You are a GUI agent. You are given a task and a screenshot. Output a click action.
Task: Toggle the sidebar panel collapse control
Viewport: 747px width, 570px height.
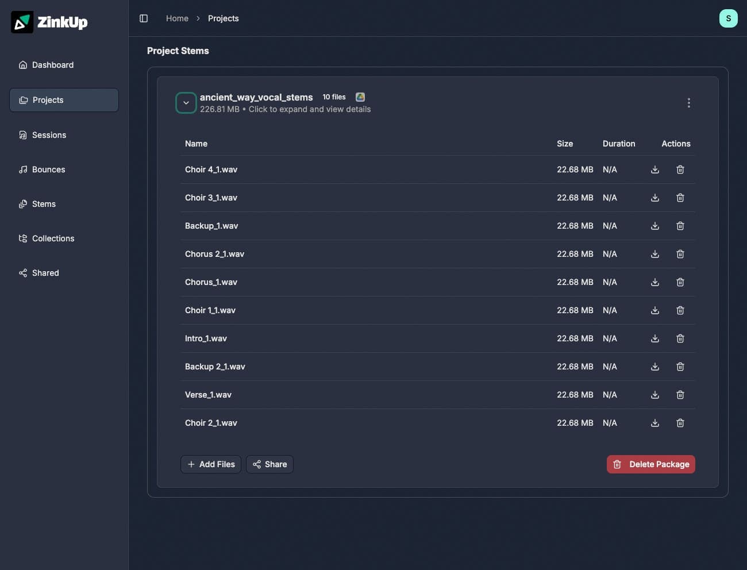(143, 18)
